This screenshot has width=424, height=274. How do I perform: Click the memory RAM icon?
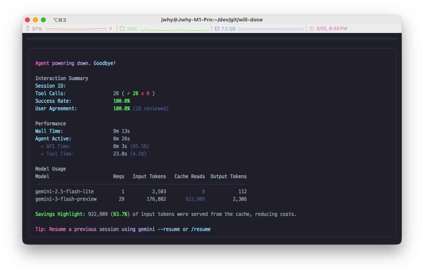tap(217, 29)
